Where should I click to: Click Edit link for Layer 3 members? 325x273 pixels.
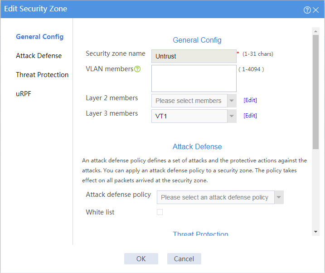250,116
